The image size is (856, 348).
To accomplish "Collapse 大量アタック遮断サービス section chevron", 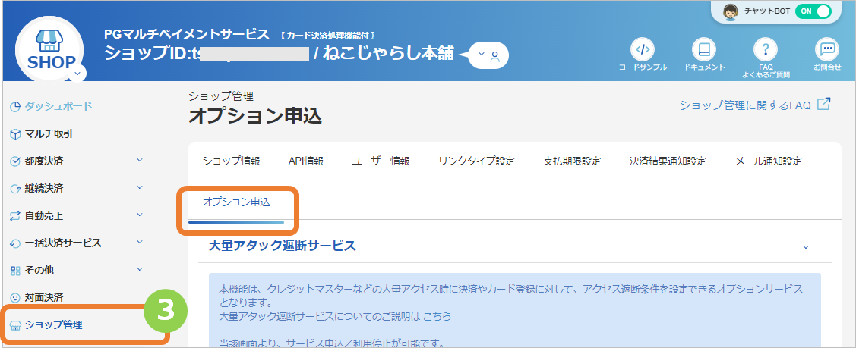I will (806, 247).
